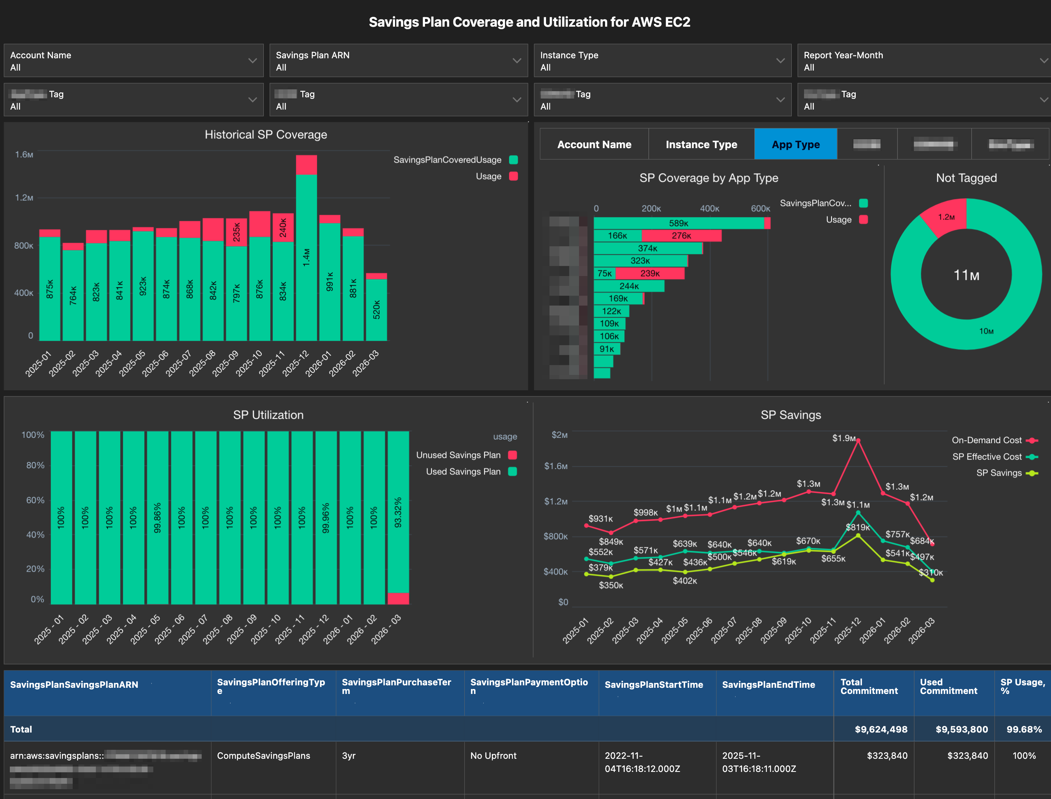Screen dimensions: 1051x799
Task: Click the 2025-12 bar labeled 1.4M
Action: (x=306, y=257)
